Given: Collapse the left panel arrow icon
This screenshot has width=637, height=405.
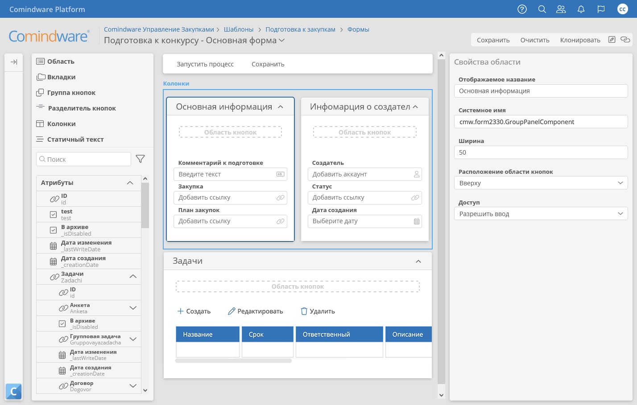Looking at the screenshot, I should point(14,62).
